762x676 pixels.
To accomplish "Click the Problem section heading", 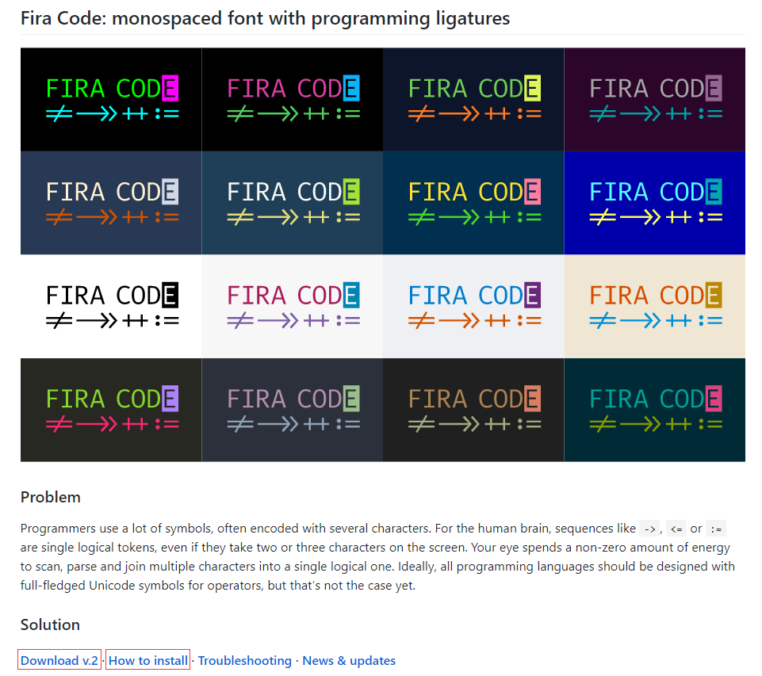I will pos(50,497).
